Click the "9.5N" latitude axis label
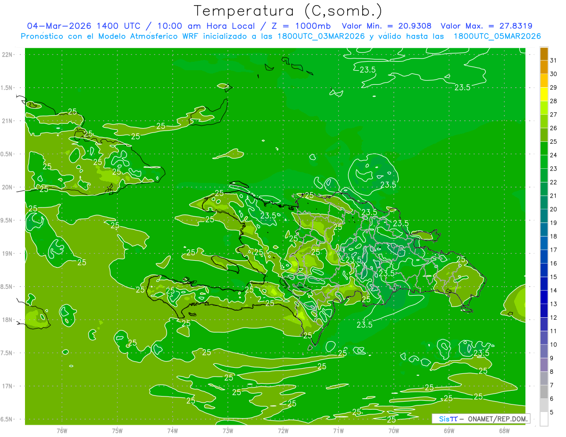The height and width of the screenshot is (437, 566). pyautogui.click(x=7, y=220)
